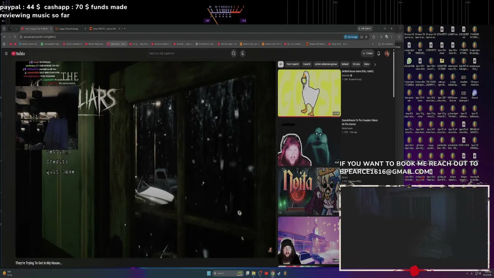Show more filter chips with right chevron

click(x=375, y=64)
